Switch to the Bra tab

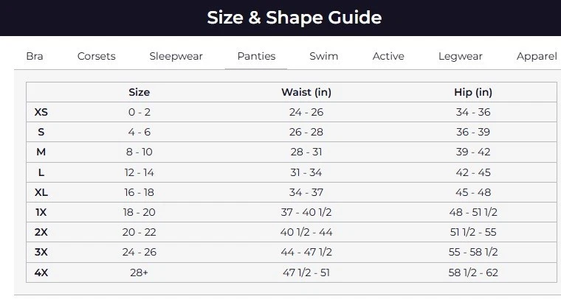[35, 56]
